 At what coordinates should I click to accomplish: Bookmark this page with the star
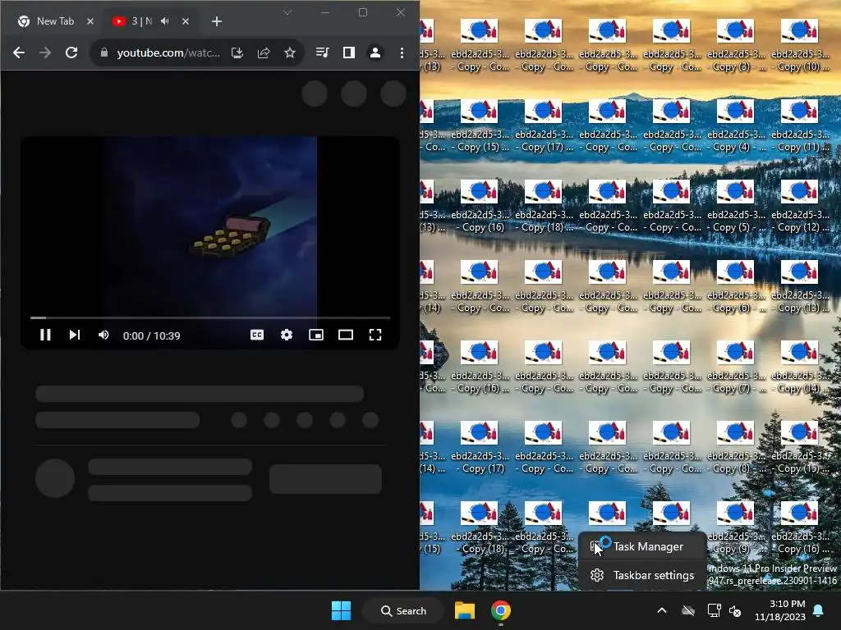290,52
